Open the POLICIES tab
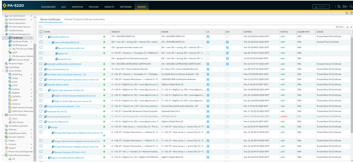 click(x=94, y=7)
